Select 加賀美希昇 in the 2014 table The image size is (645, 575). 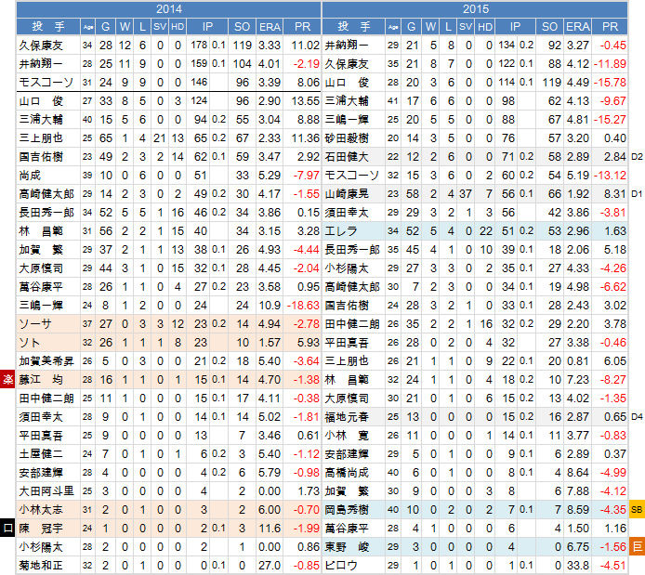[x=46, y=360]
